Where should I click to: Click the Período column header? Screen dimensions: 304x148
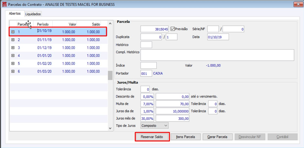pos(43,24)
